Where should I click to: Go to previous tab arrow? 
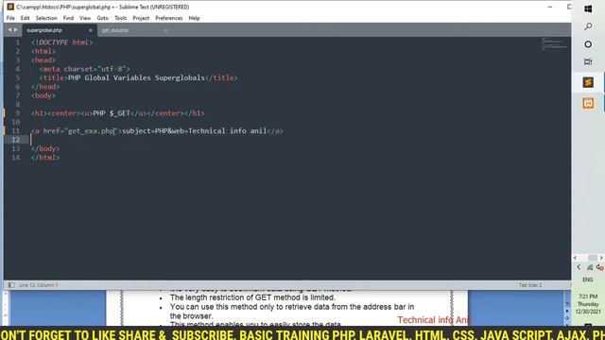pos(10,30)
